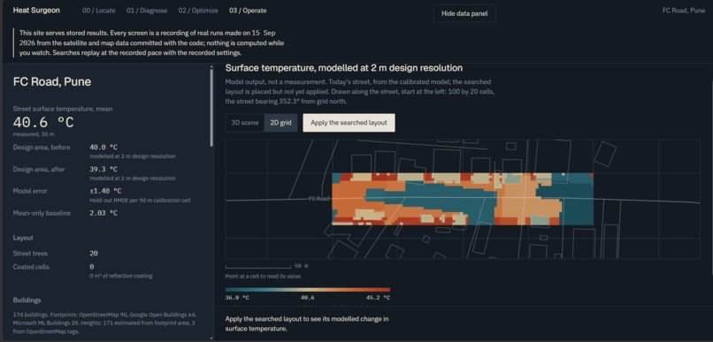Click the Street trees count 20
713x342 pixels.
click(94, 254)
